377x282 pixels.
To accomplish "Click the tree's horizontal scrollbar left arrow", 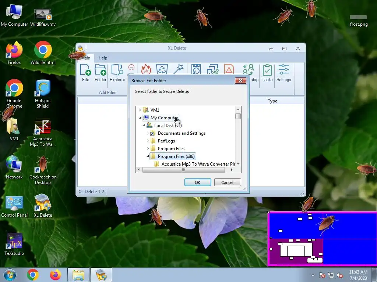I will (139, 170).
